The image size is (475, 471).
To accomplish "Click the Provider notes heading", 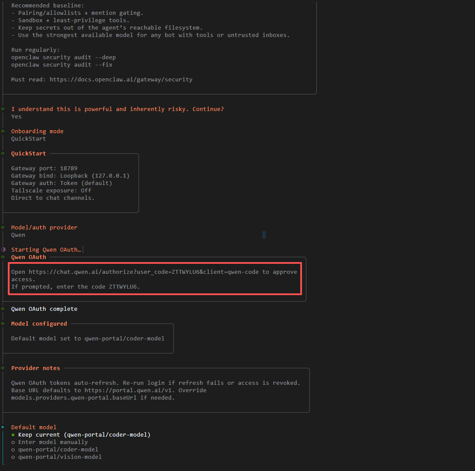I will (x=35, y=368).
